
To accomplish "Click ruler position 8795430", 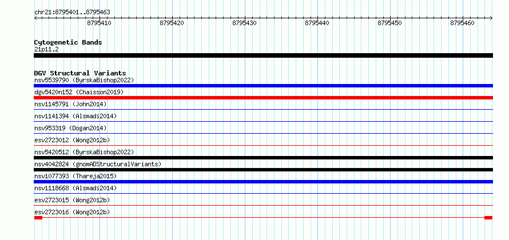I will (x=245, y=23).
